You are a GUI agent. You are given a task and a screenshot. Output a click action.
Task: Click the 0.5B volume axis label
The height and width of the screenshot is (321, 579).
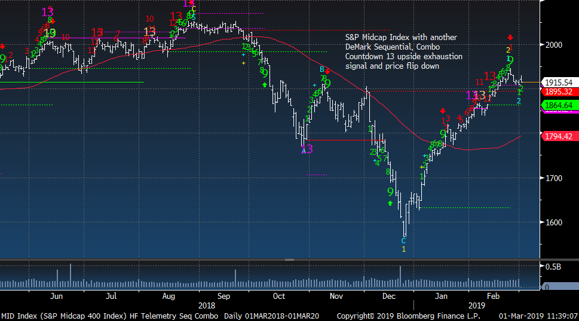click(553, 267)
